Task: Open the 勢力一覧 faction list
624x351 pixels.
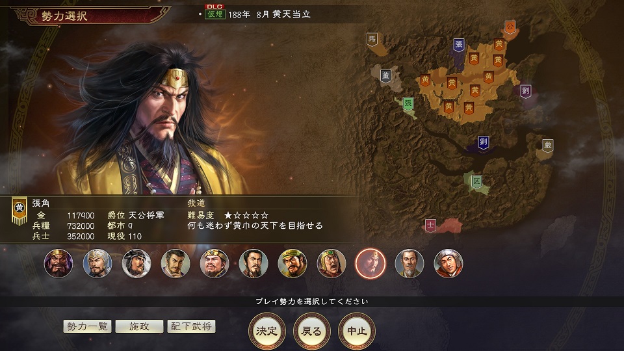Action: point(87,326)
